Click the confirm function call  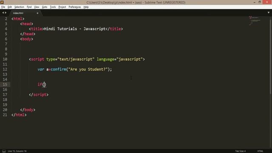click(x=59, y=69)
